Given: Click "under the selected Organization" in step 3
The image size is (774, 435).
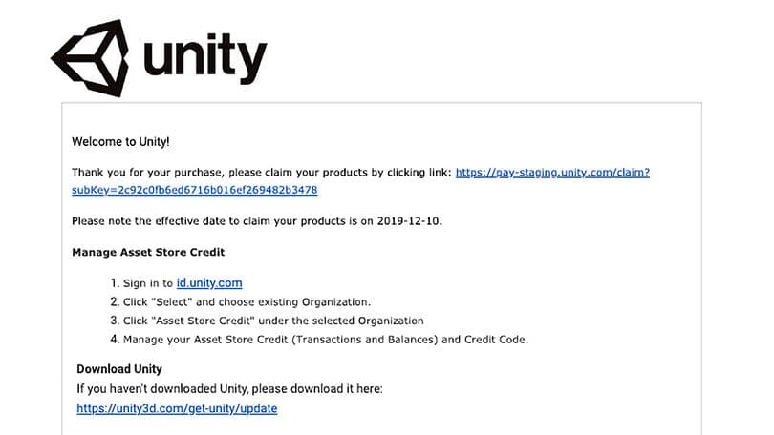Looking at the screenshot, I should (x=342, y=321).
